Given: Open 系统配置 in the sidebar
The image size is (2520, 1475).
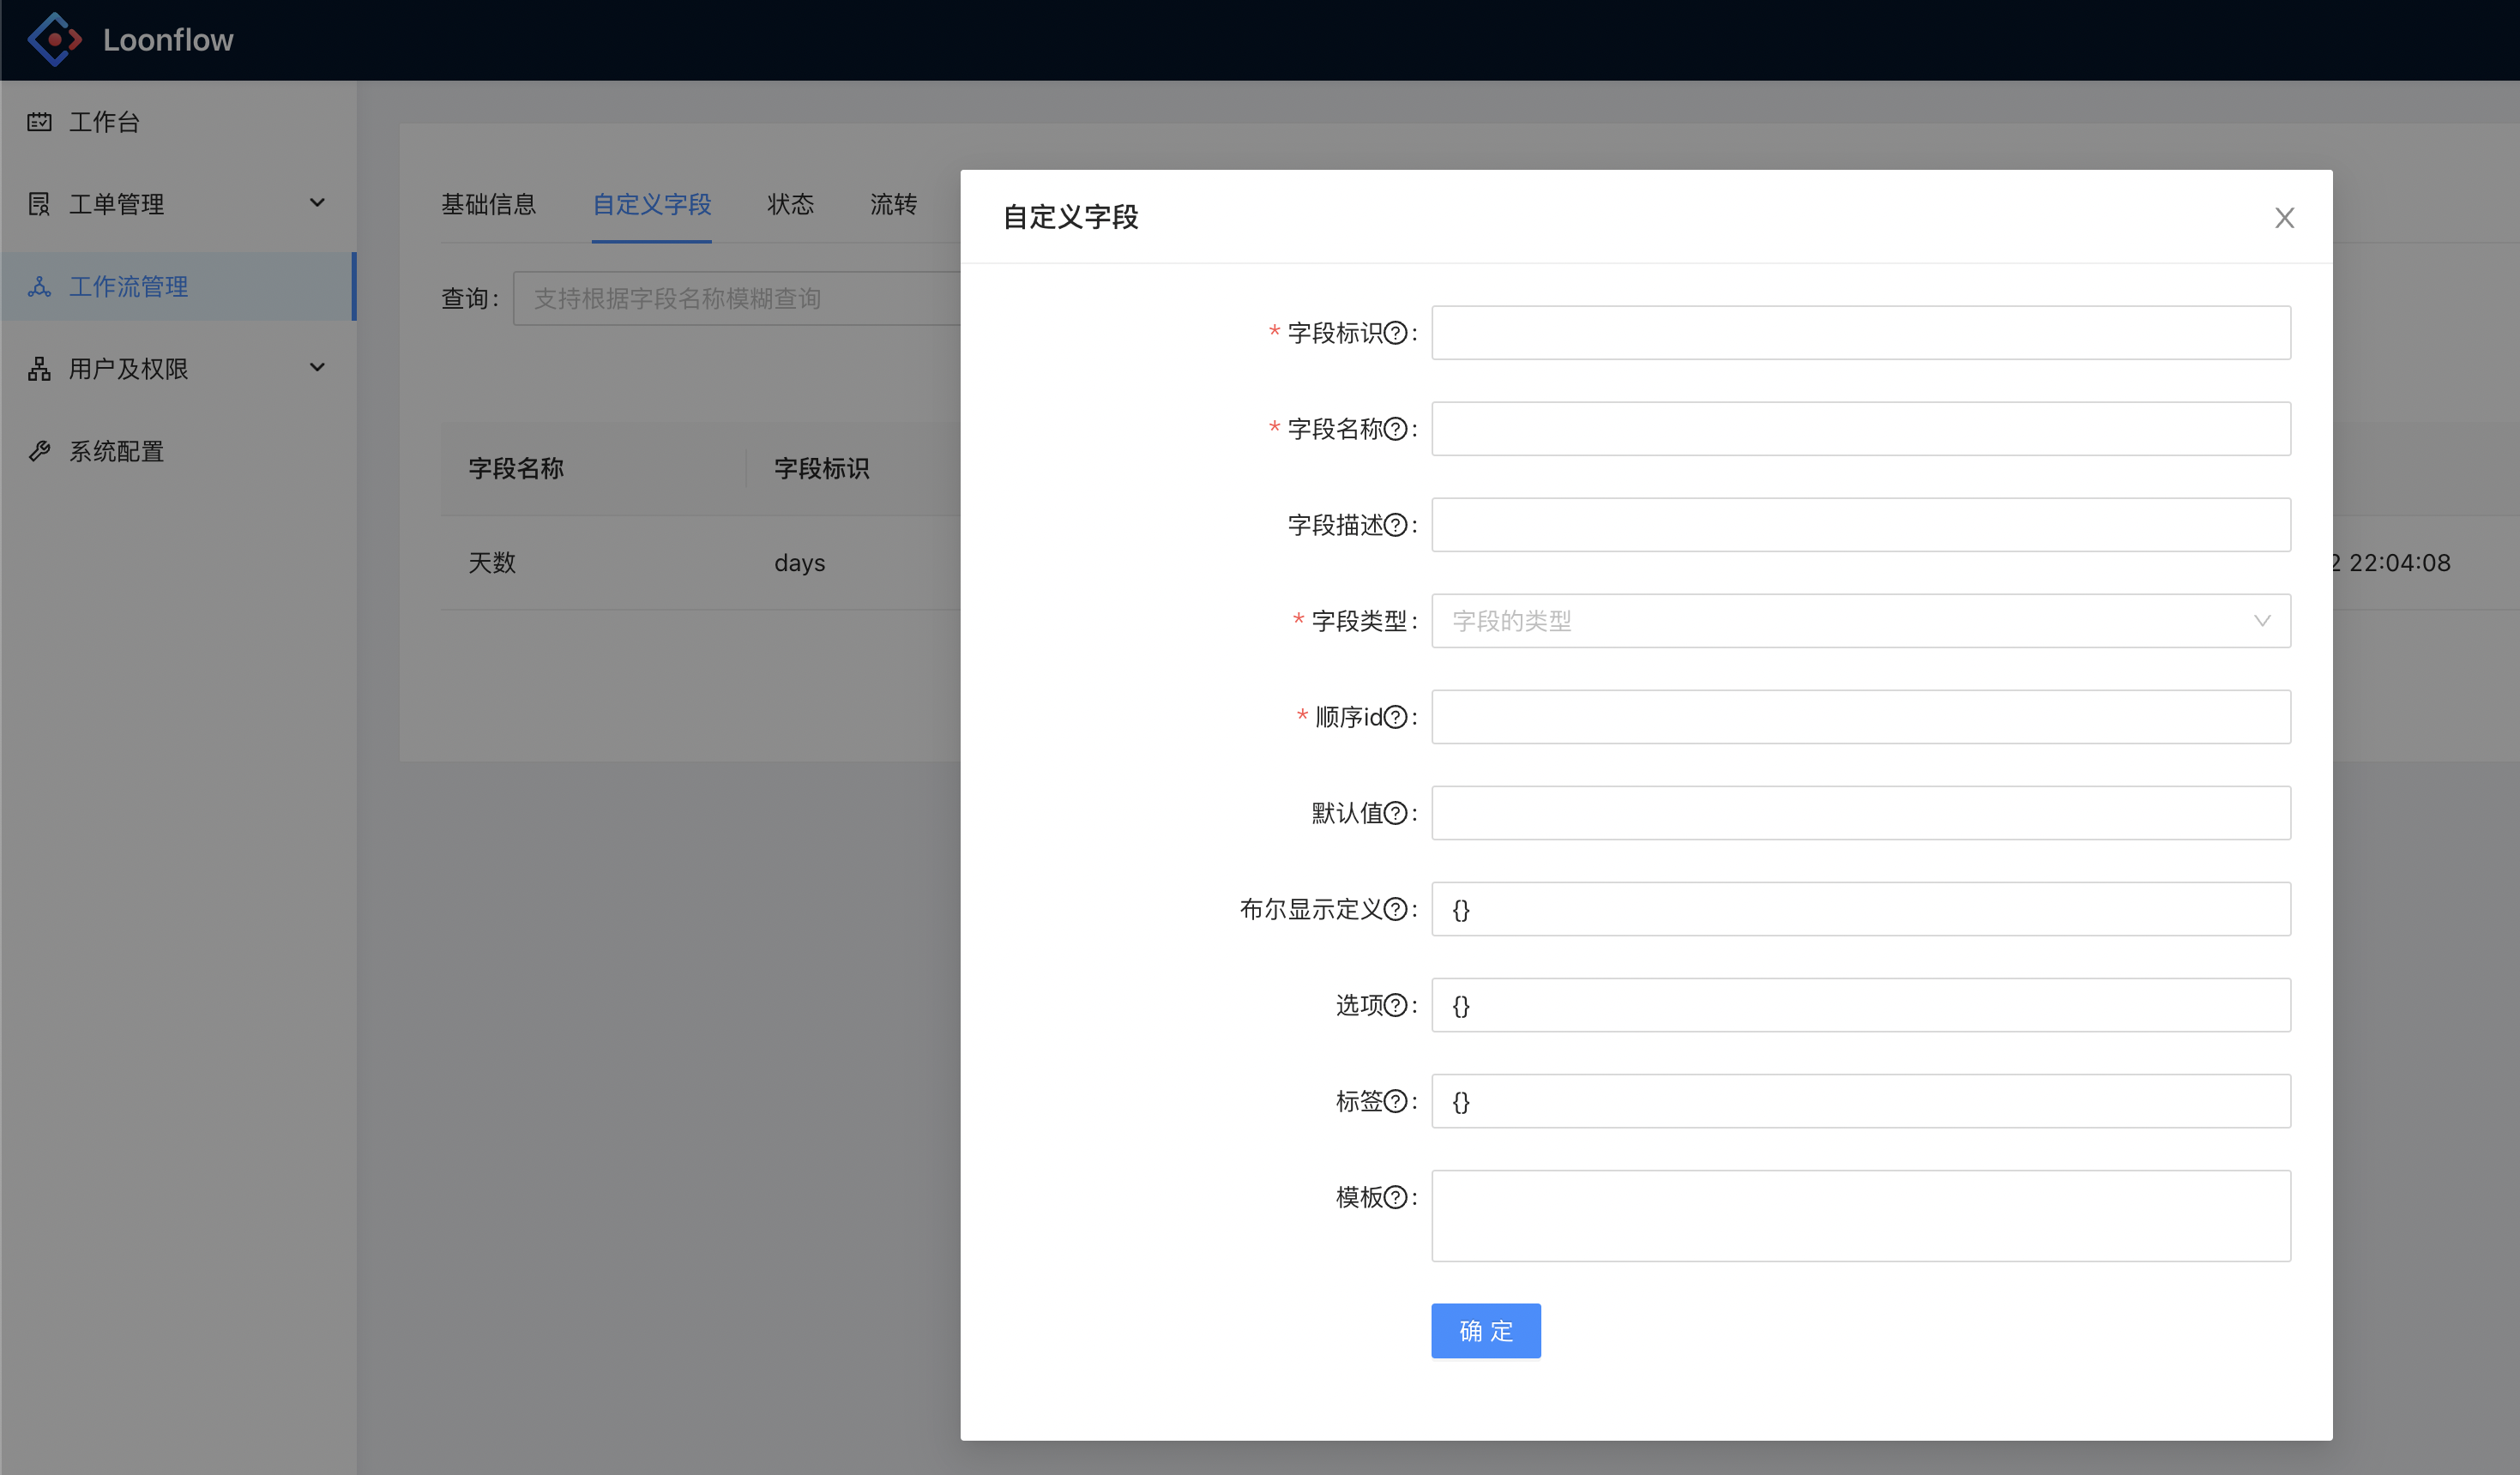Looking at the screenshot, I should (x=178, y=452).
